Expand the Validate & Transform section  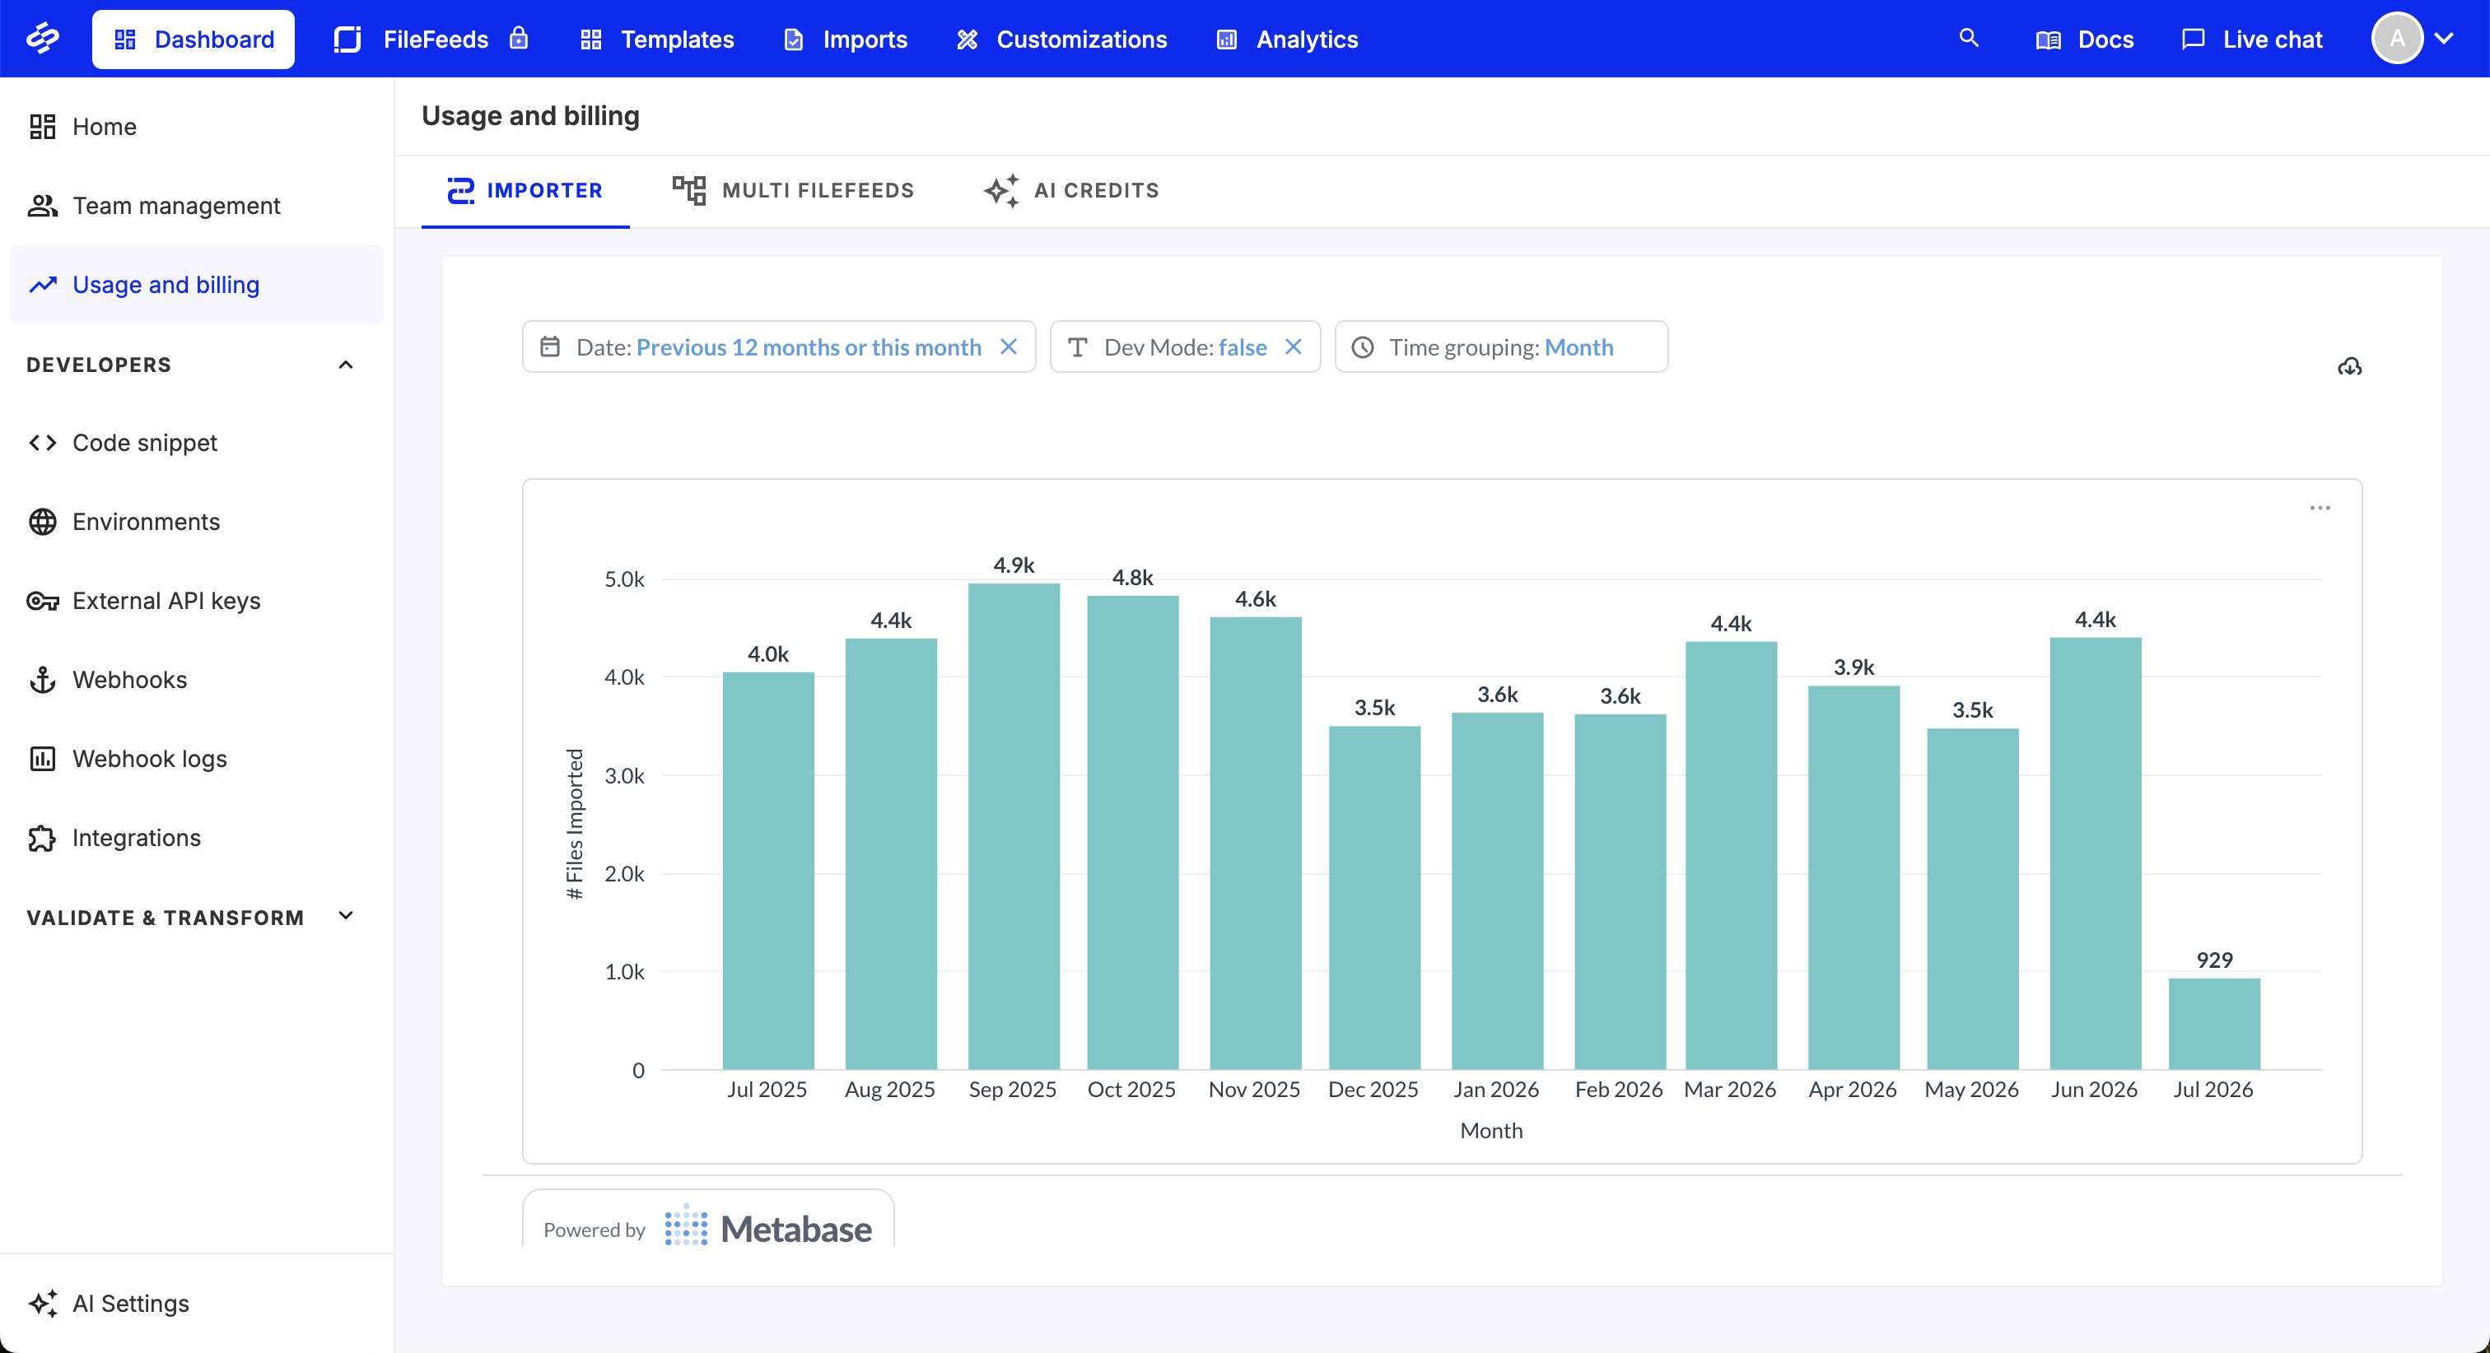point(345,916)
